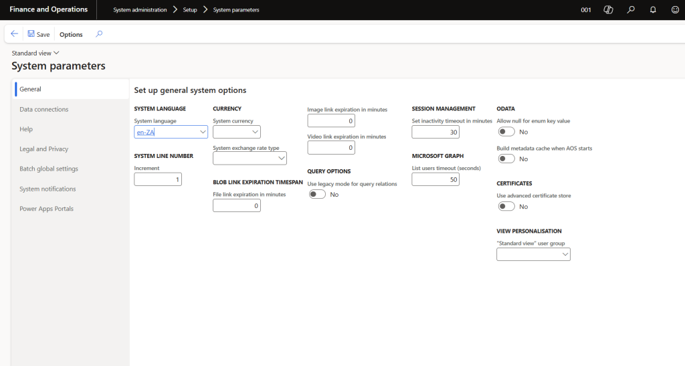685x366 pixels.
Task: Click Image link expiration in minutes field
Action: click(330, 120)
